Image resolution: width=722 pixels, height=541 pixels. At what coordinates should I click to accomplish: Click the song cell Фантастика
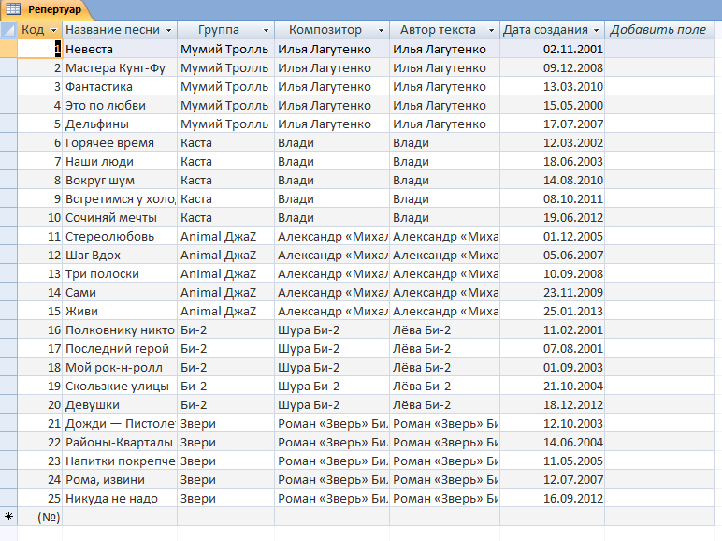click(120, 87)
